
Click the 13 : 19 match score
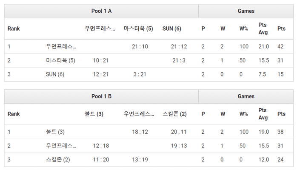(x=140, y=160)
